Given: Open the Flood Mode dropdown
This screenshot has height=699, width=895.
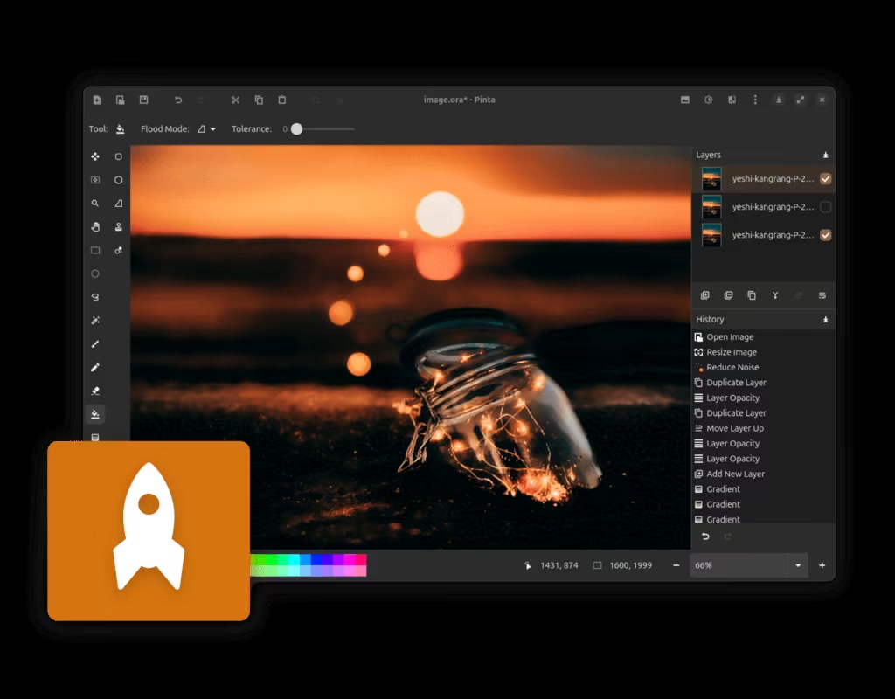Looking at the screenshot, I should click(x=206, y=129).
